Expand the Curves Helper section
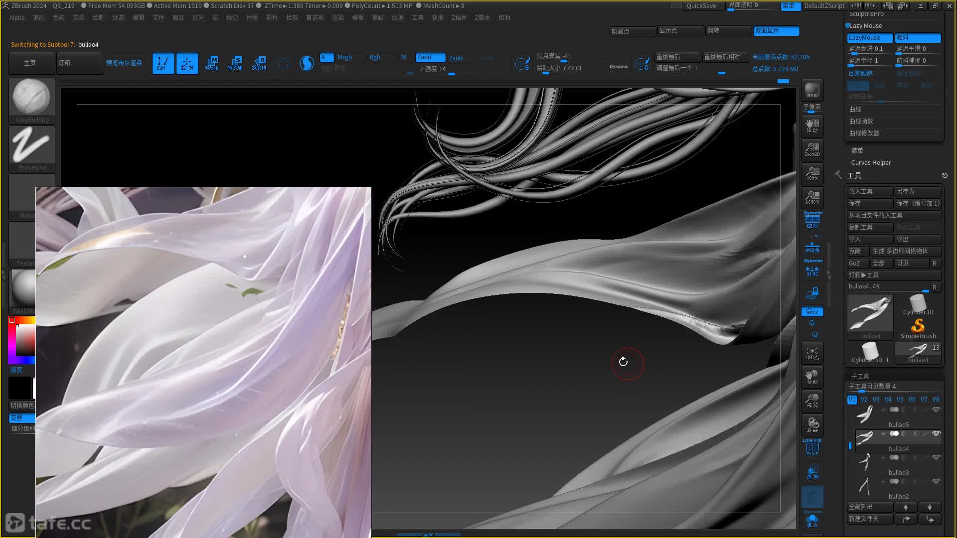The image size is (957, 538). point(871,163)
